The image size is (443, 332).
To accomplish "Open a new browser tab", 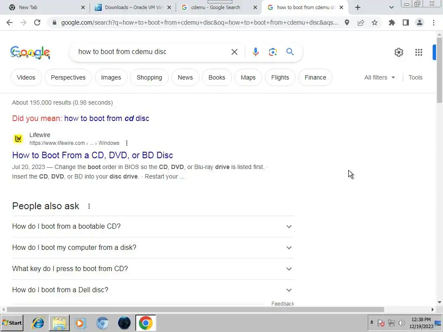I will 358,8.
